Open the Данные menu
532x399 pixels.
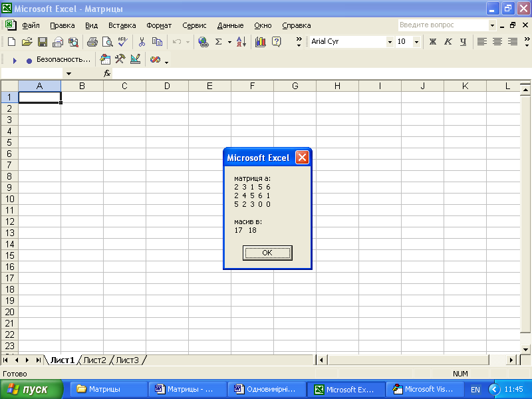230,25
